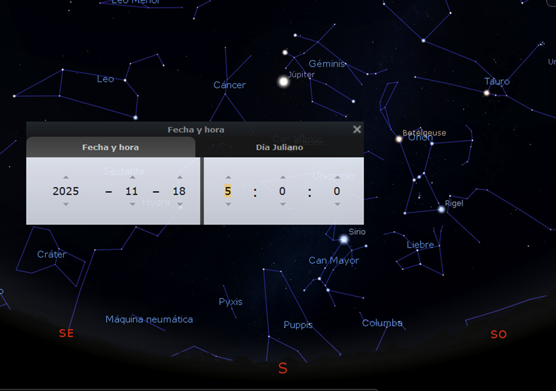This screenshot has width=556, height=391.
Task: Decrease the seconds with the down arrow
Action: coord(337,205)
